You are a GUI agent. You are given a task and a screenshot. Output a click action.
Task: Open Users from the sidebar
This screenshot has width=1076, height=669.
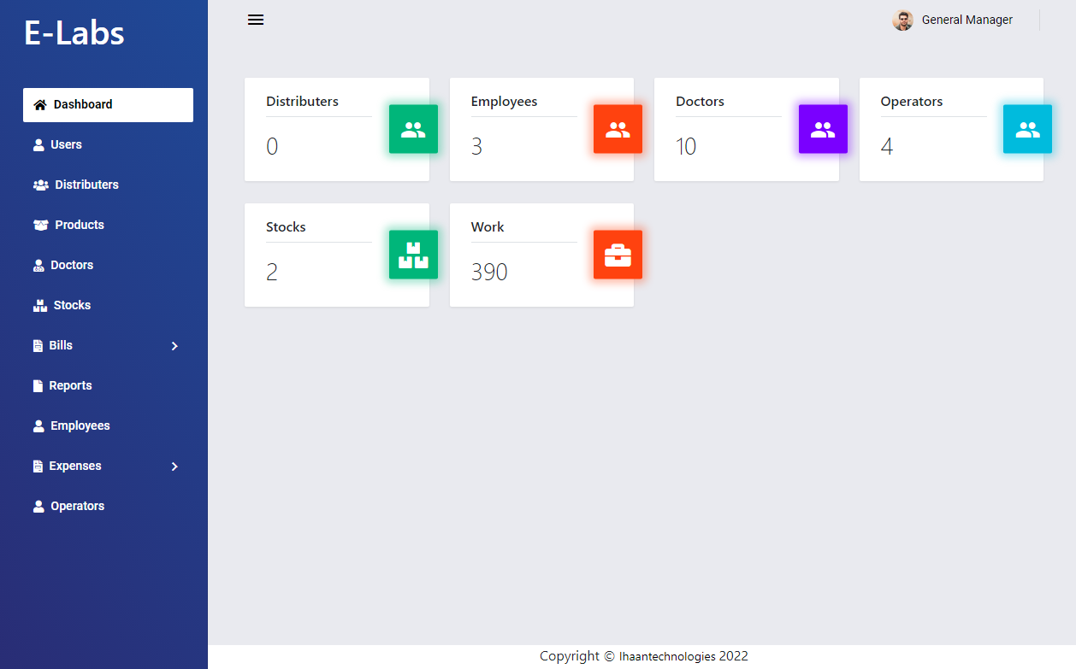pos(108,144)
